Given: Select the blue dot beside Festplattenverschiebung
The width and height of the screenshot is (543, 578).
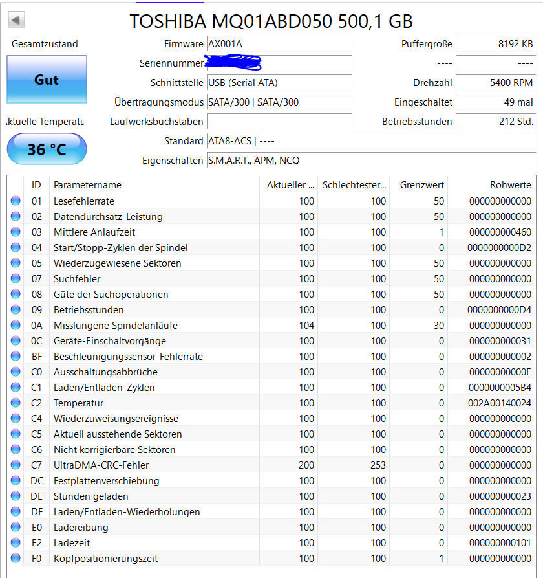Looking at the screenshot, I should click(x=16, y=480).
